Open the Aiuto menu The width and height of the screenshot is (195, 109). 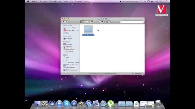click(87, 1)
